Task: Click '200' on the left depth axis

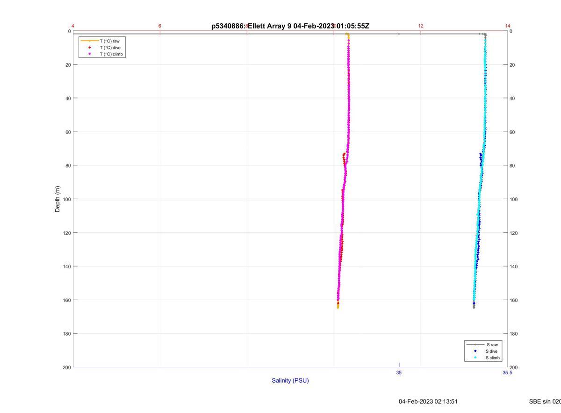Action: point(66,367)
